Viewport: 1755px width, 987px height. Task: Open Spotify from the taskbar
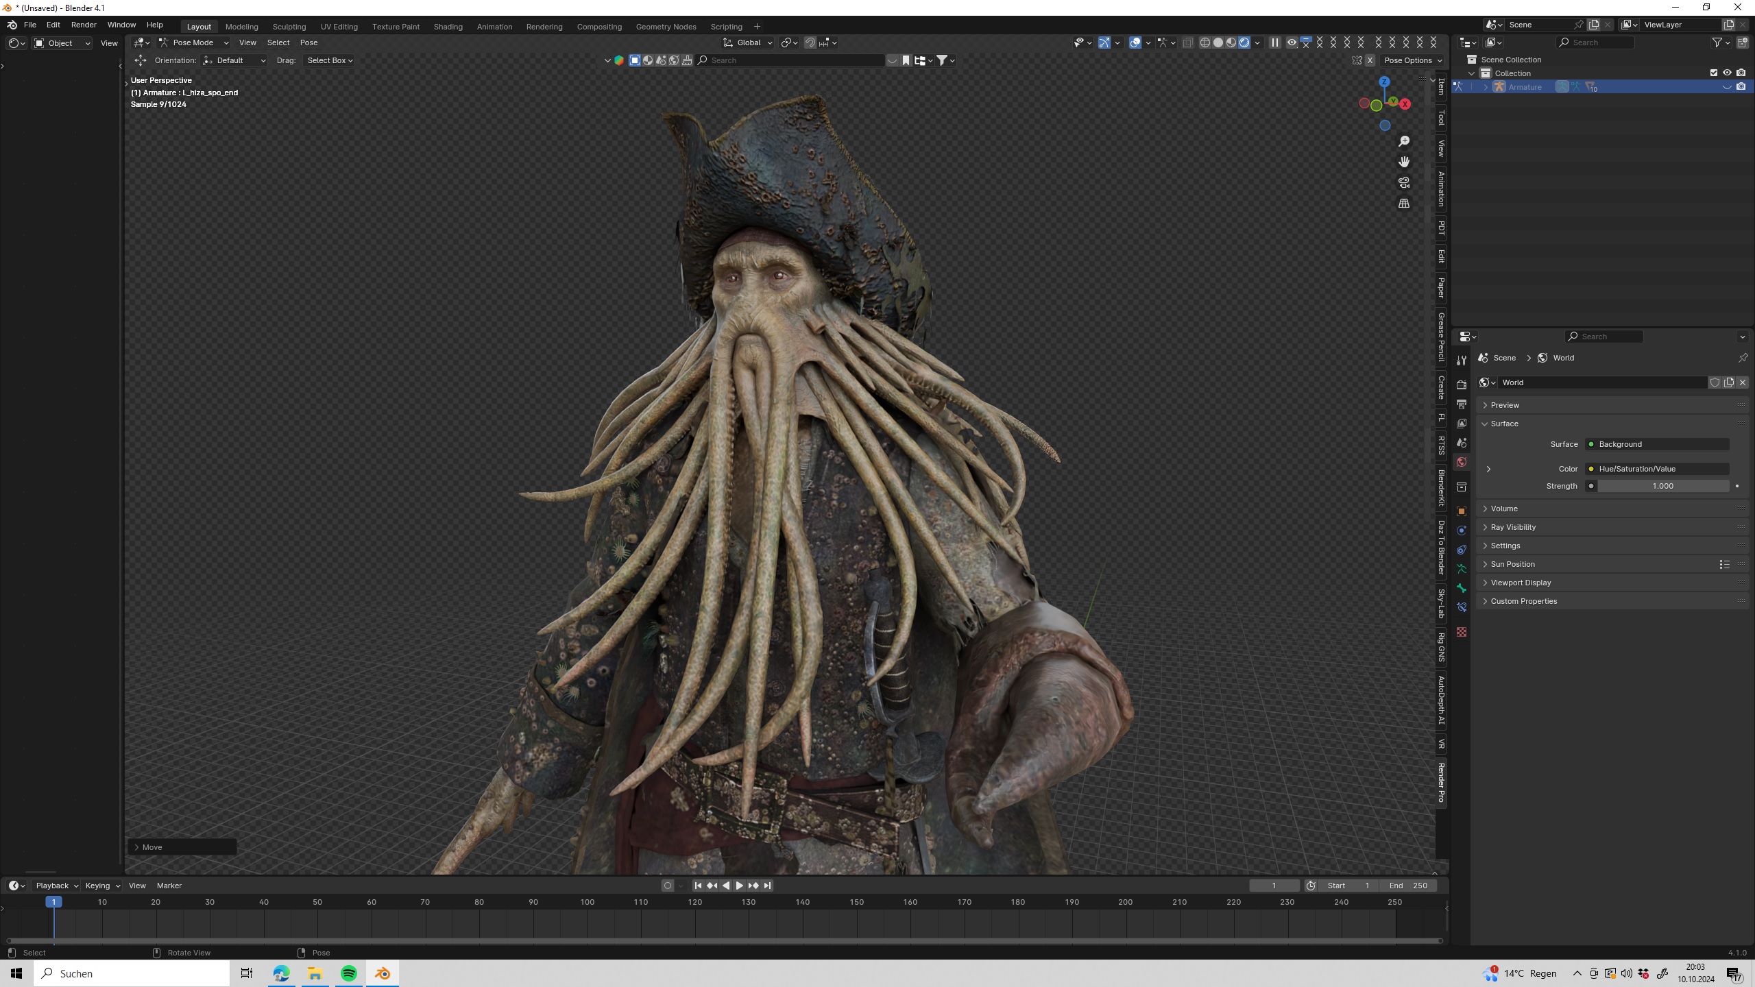348,973
